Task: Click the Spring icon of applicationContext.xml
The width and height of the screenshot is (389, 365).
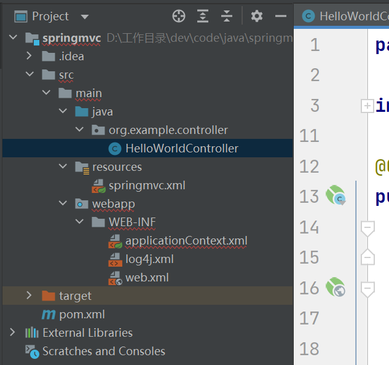Action: 115,241
